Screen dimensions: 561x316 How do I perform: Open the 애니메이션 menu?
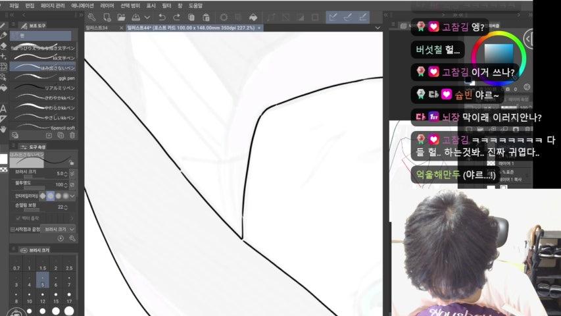coord(82,6)
